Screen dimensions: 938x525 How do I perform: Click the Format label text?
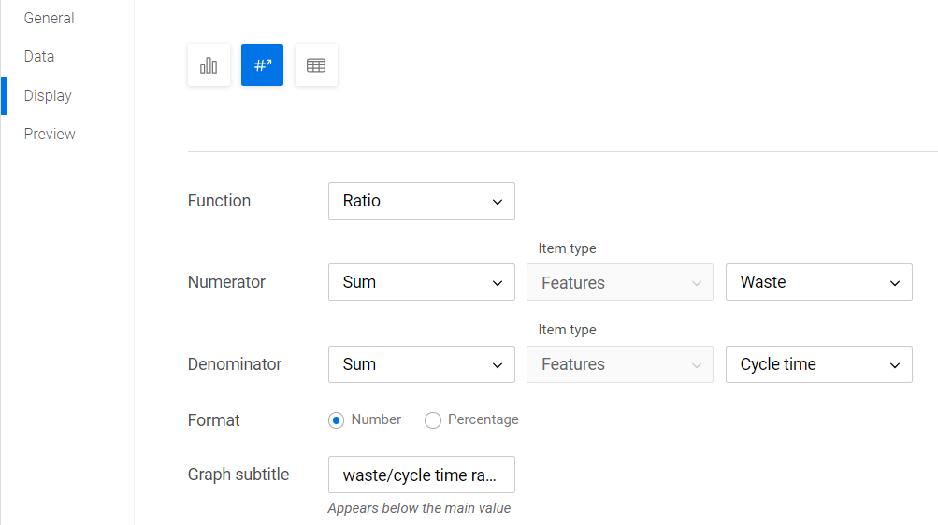pos(214,420)
